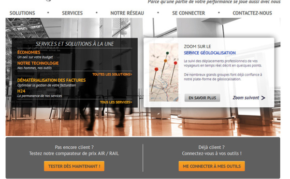Click the ÉCONOMIES link

pos(29,52)
